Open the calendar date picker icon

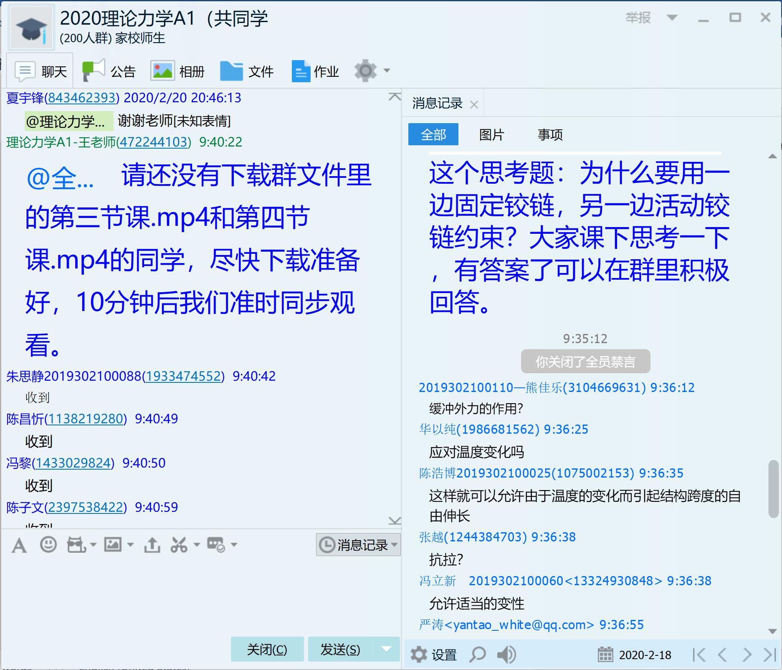(605, 655)
